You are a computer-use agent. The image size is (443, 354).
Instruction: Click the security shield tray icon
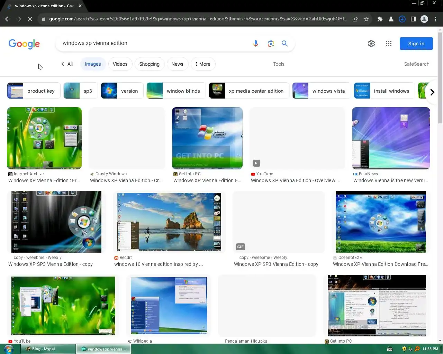click(404, 349)
